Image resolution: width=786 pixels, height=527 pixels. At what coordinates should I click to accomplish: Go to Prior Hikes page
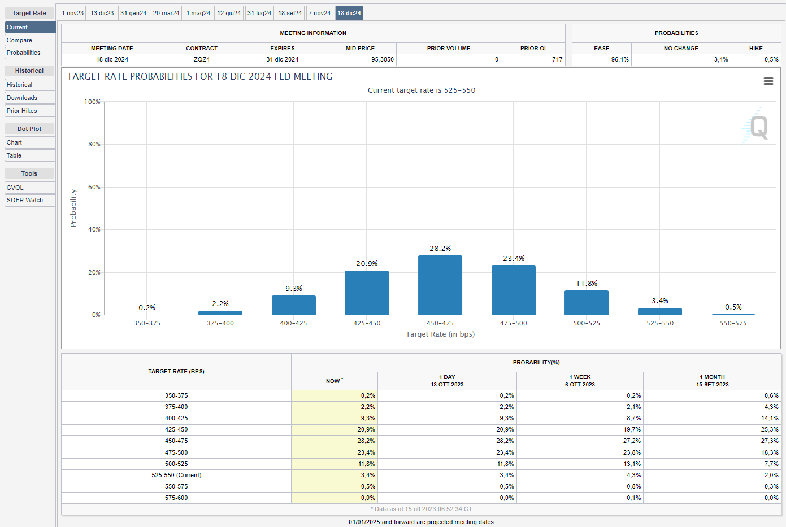tap(30, 111)
